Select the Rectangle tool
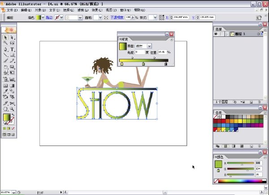Viewport: 269px width, 195px height. (12, 55)
